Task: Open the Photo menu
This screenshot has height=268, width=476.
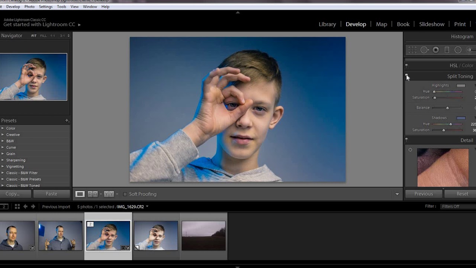Action: tap(29, 7)
